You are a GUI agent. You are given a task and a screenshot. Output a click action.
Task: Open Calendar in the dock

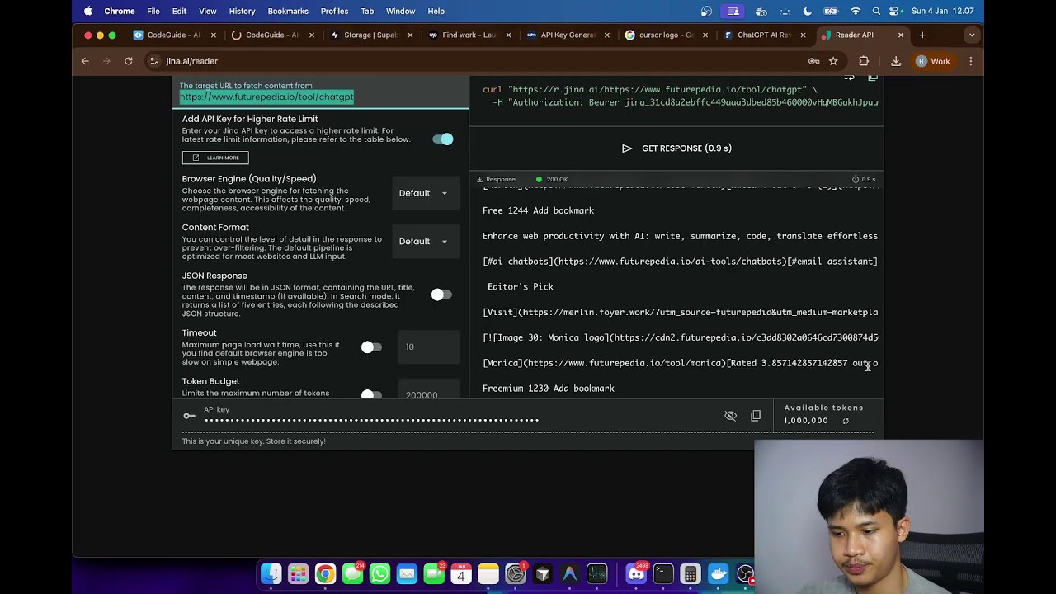(461, 573)
